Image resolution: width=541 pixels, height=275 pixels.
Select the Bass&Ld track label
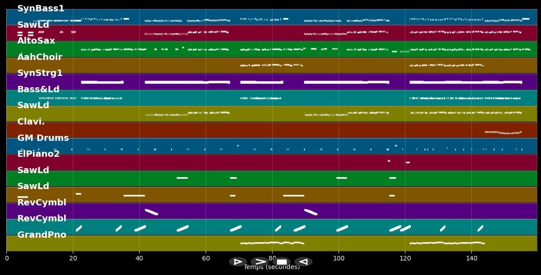[38, 89]
